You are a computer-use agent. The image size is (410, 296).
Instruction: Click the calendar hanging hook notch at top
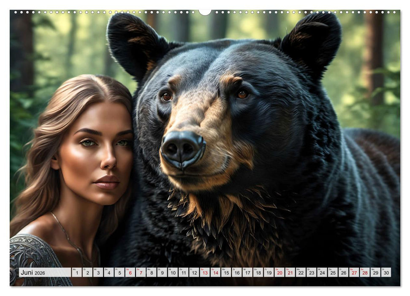pyautogui.click(x=205, y=12)
